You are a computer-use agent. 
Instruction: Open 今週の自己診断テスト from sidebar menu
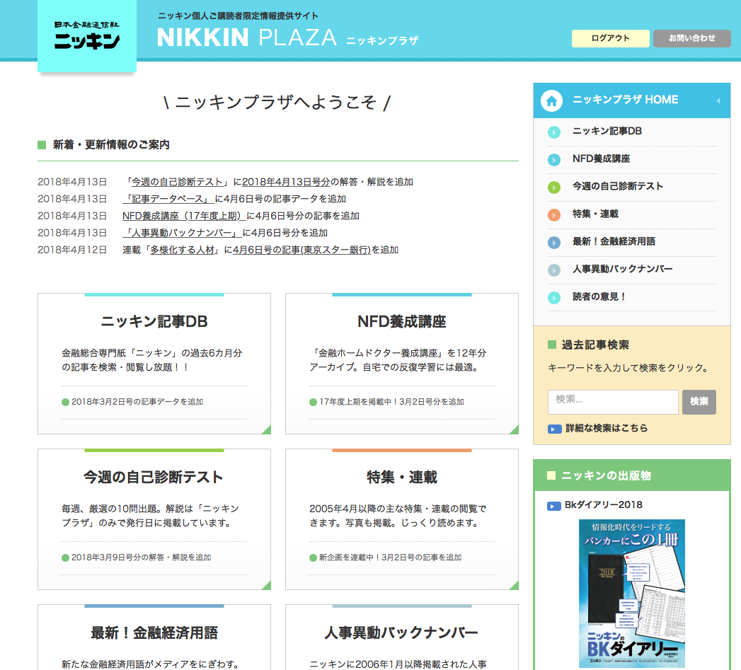click(618, 186)
